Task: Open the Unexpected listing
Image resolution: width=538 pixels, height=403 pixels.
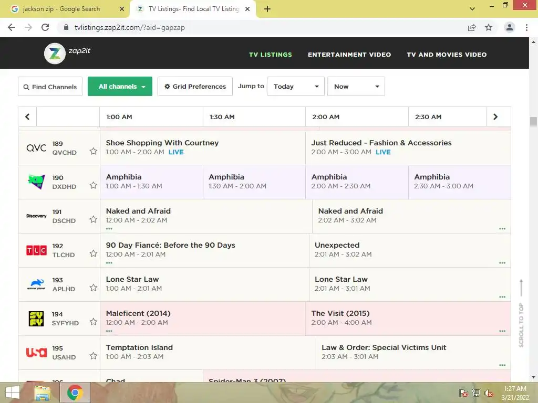Action: 410,250
